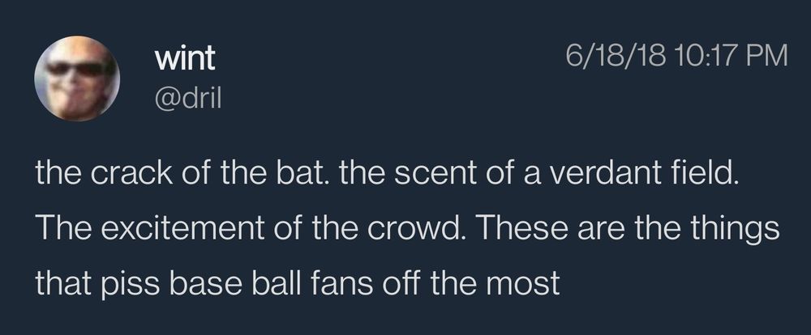This screenshot has width=811, height=335.
Task: Click the wint profile avatar picture
Action: click(76, 78)
